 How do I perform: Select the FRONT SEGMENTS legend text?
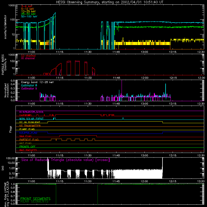pyautogui.click(x=35, y=199)
